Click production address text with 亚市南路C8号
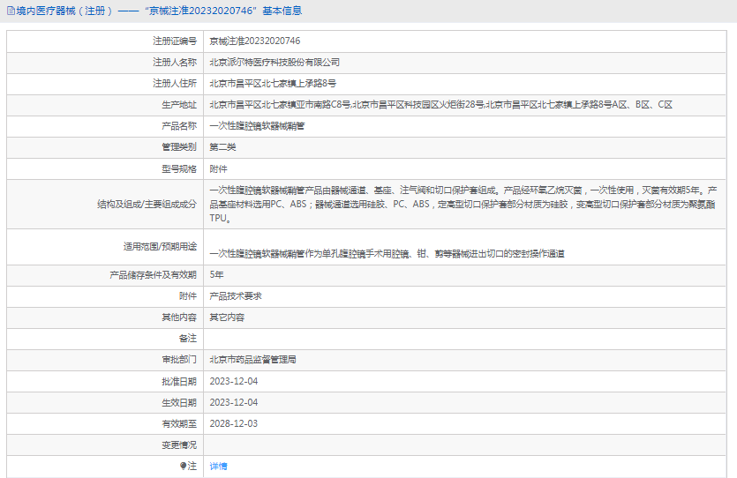The height and width of the screenshot is (478, 737). click(441, 105)
